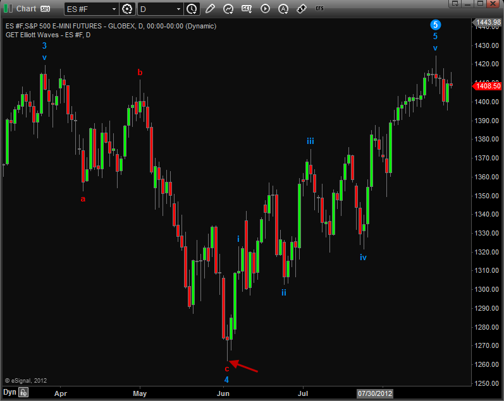Toggle the lock icon beside Dyn
The height and width of the screenshot is (401, 504).
[23, 393]
